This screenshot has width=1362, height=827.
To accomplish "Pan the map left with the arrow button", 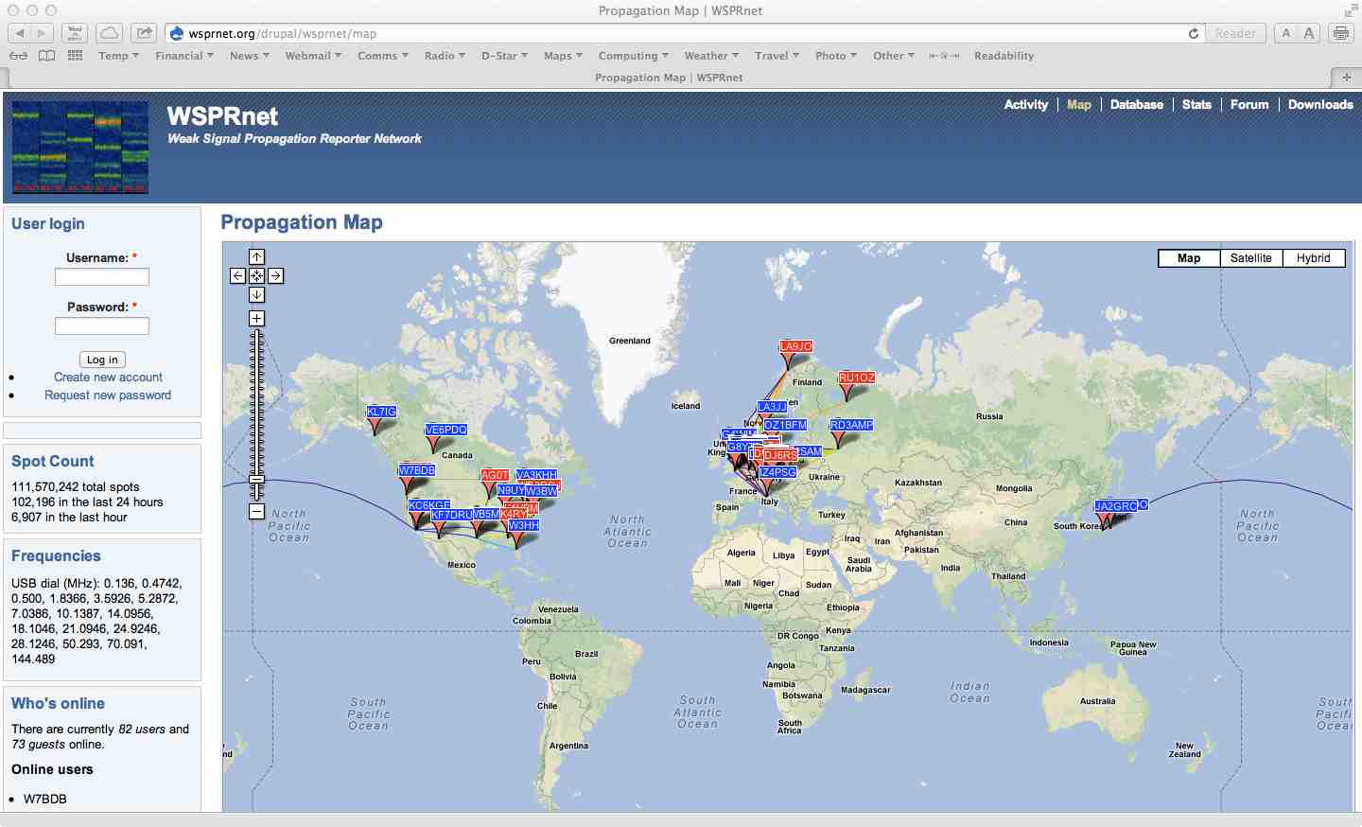I will (x=237, y=276).
